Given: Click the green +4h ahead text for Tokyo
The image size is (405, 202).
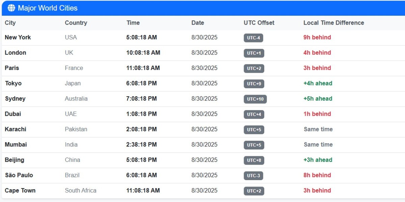Looking at the screenshot, I should [318, 83].
